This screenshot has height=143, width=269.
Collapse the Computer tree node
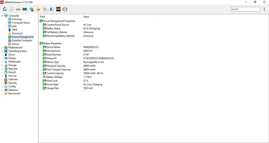point(2,16)
